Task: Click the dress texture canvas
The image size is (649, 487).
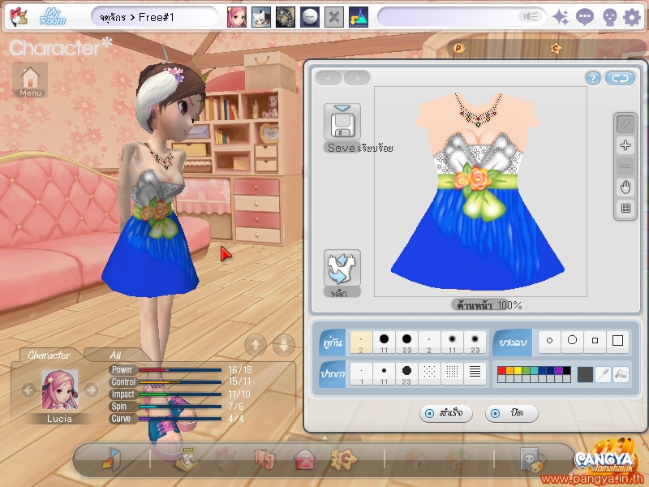Action: coord(480,192)
